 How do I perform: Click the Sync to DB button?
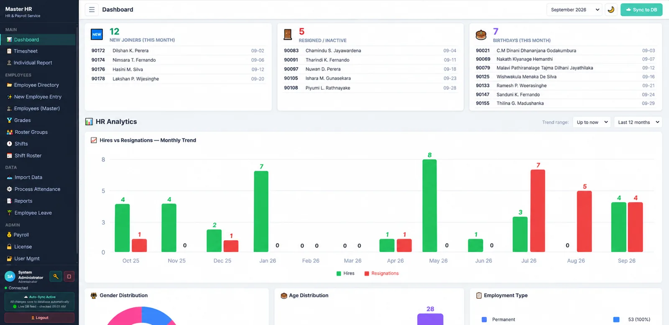pyautogui.click(x=641, y=10)
